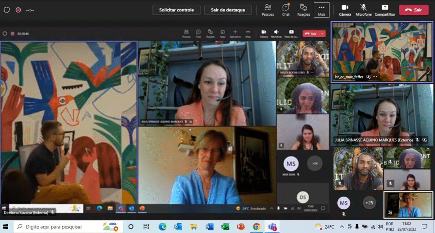
Task: Toggle the Câmera on or off
Action: (345, 10)
